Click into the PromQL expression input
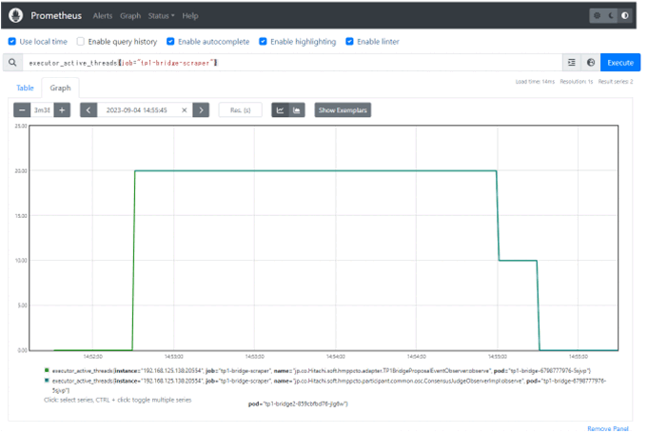 (x=292, y=63)
